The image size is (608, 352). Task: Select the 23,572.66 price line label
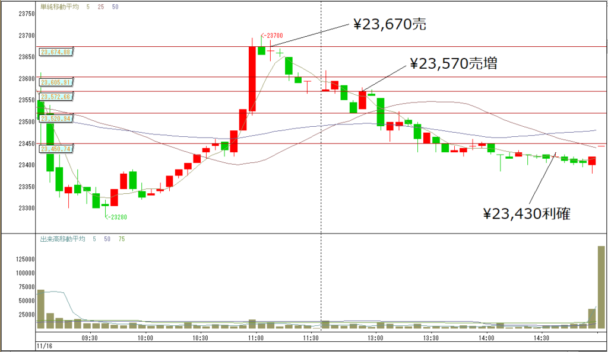(56, 97)
